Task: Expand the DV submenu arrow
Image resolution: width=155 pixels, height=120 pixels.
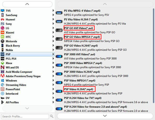Action: pos(53,98)
